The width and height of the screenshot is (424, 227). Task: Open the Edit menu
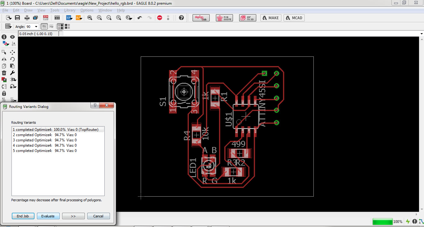[x=16, y=10]
